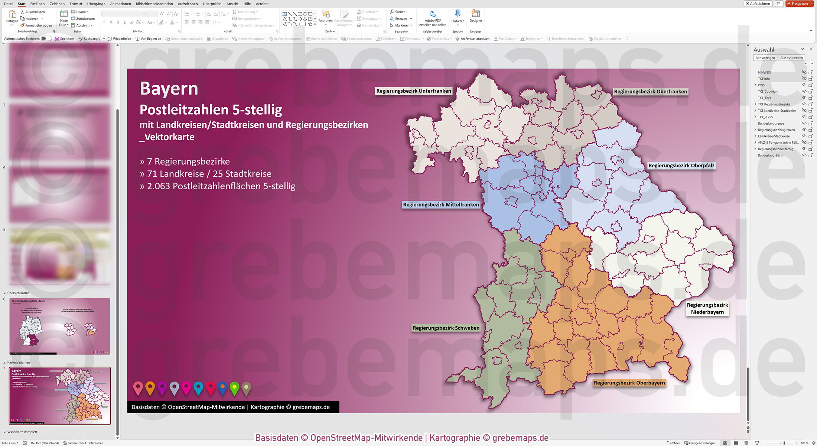Click the Rückgängig undo arrow icon
This screenshot has height=446, width=817.
(x=81, y=38)
